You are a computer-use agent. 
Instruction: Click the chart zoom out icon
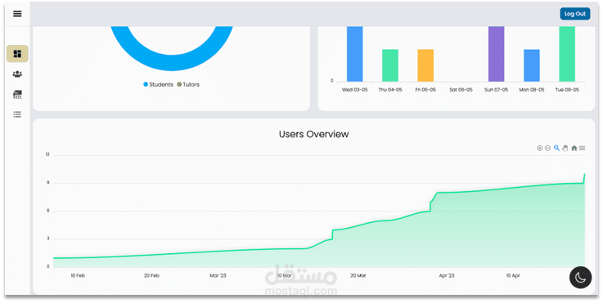(x=547, y=149)
